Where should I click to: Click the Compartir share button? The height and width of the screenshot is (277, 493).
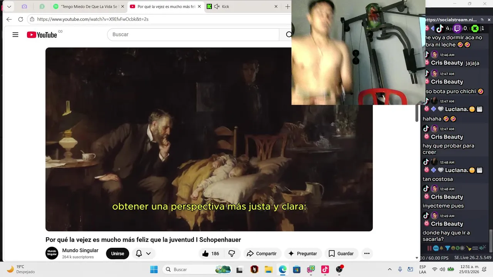[x=262, y=254]
